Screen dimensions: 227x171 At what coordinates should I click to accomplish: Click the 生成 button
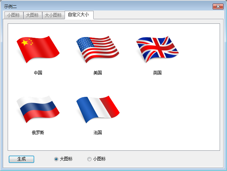coord(21,159)
